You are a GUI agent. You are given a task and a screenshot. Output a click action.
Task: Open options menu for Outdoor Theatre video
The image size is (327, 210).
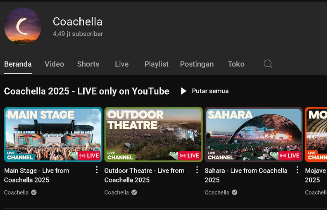coord(197,170)
